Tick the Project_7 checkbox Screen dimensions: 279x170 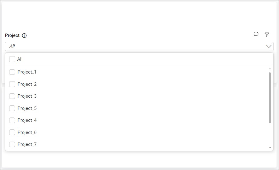[12, 144]
